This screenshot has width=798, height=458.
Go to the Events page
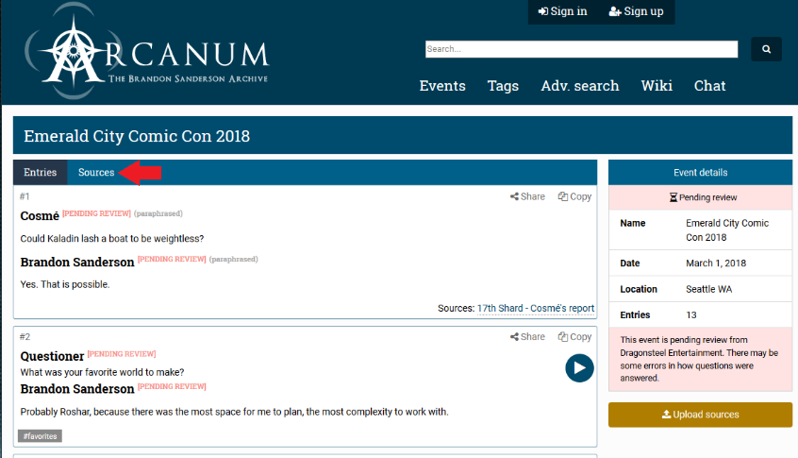[442, 86]
